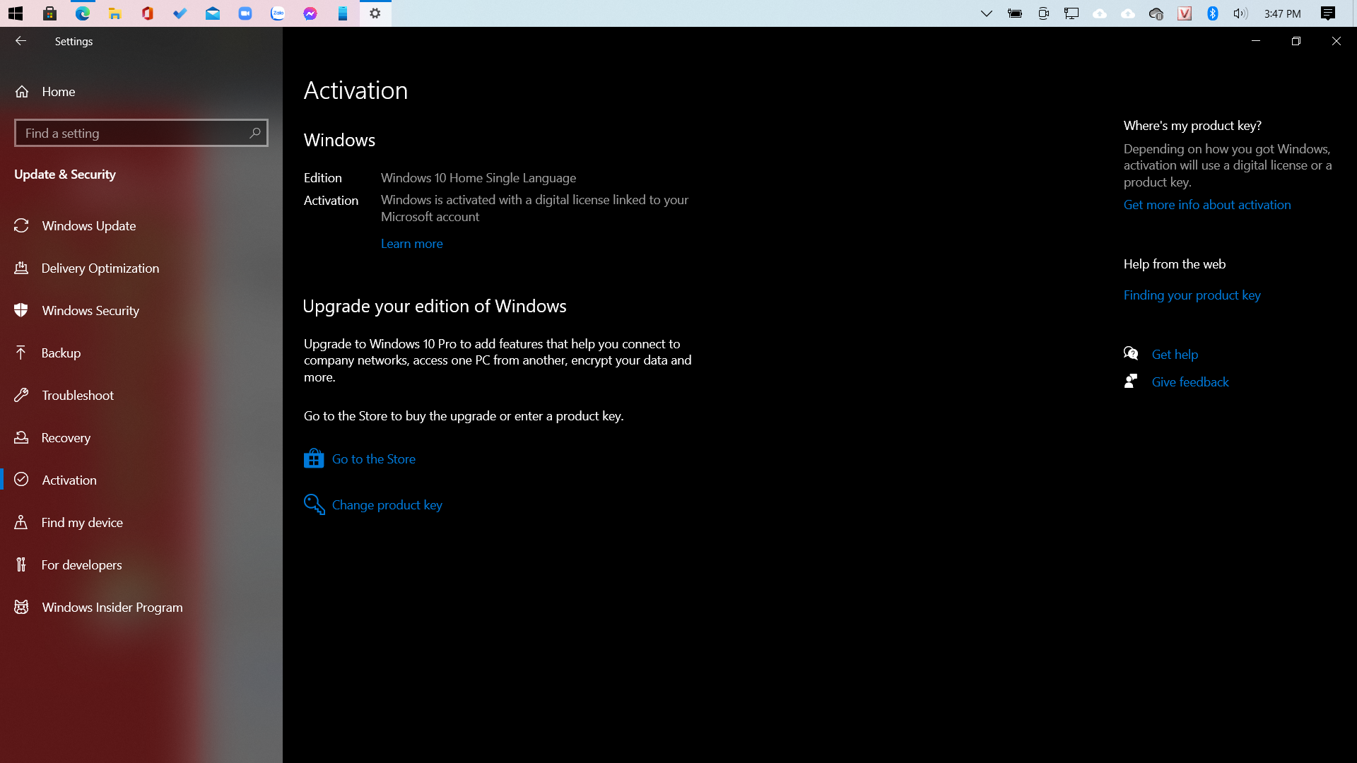Click the 3:47 PM clock
The width and height of the screenshot is (1357, 763).
coord(1282,13)
